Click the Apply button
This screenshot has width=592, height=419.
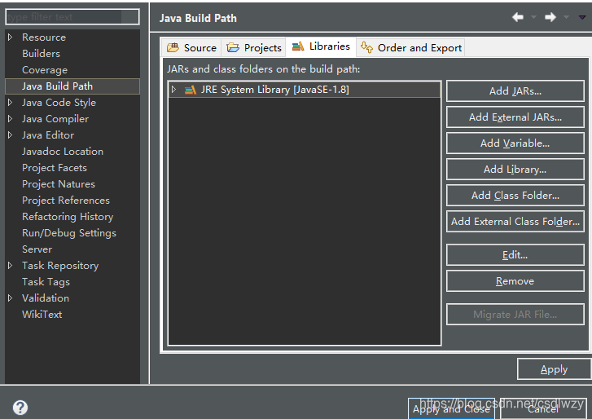click(554, 369)
